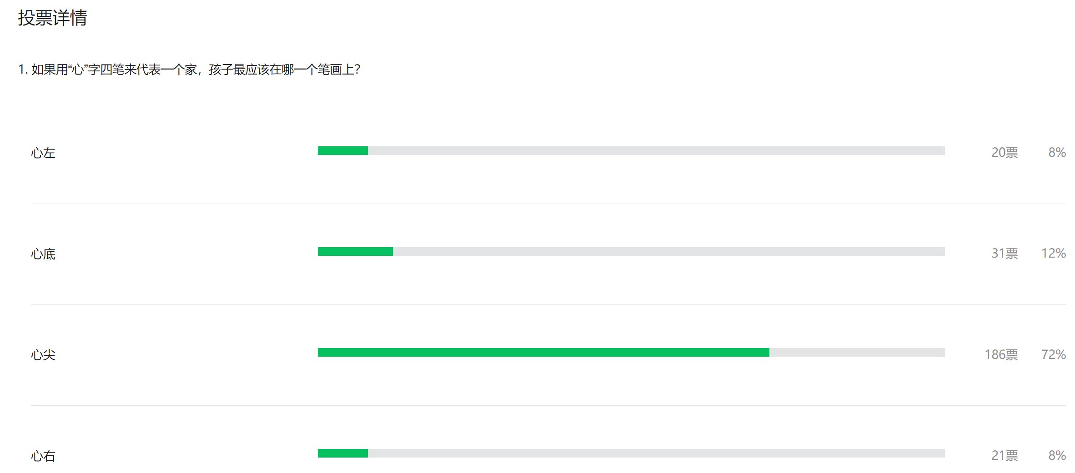Click the 72% percentage value

(1054, 354)
